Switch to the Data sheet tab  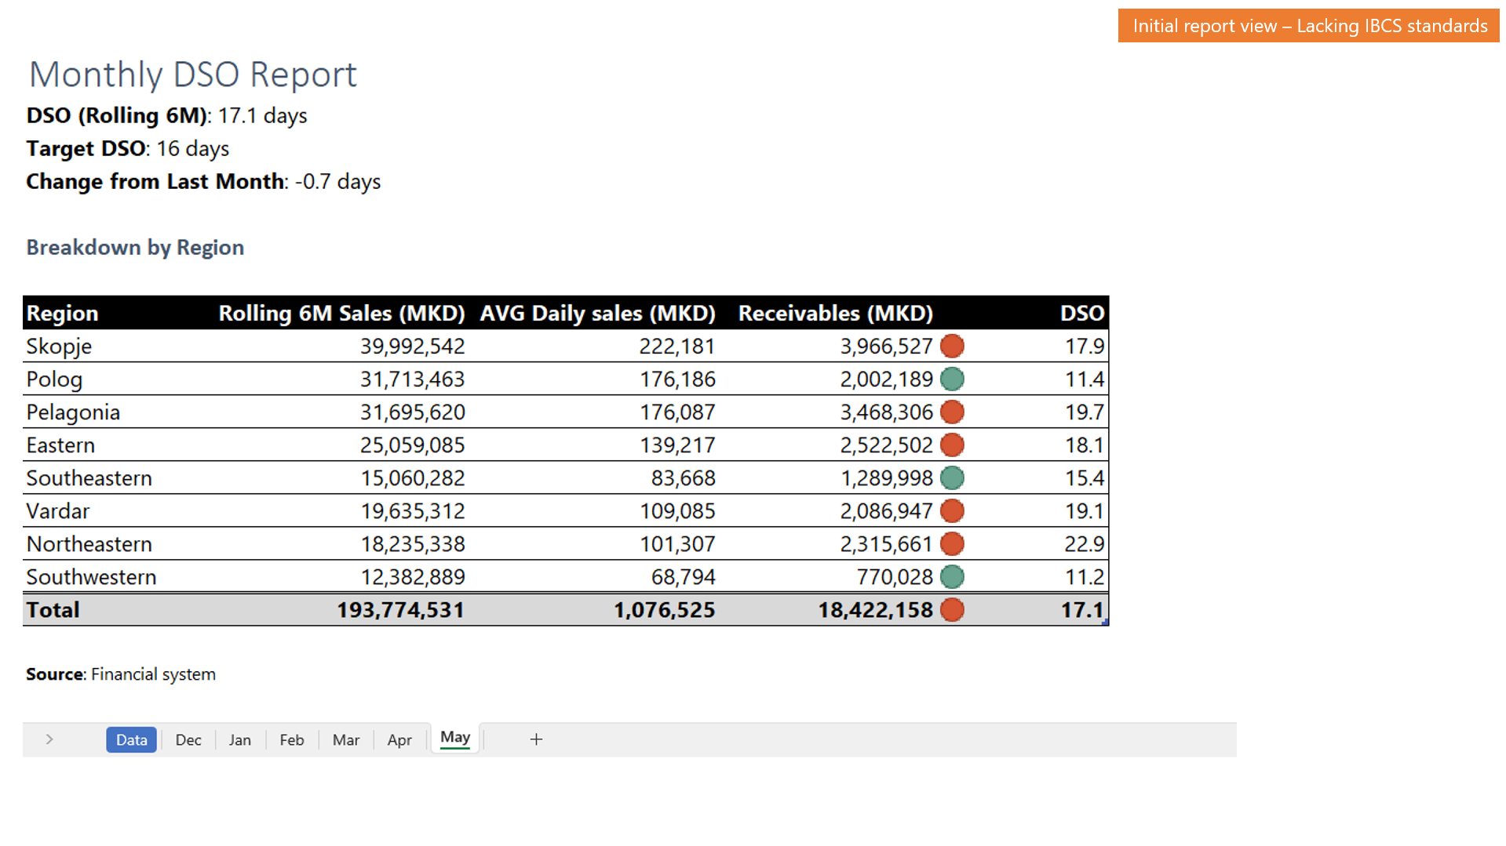pos(131,739)
